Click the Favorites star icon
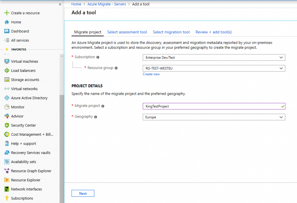The width and height of the screenshot is (297, 203). pos(7,49)
